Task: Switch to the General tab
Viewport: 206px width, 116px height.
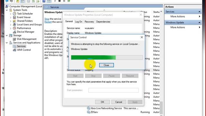Action: (69, 22)
